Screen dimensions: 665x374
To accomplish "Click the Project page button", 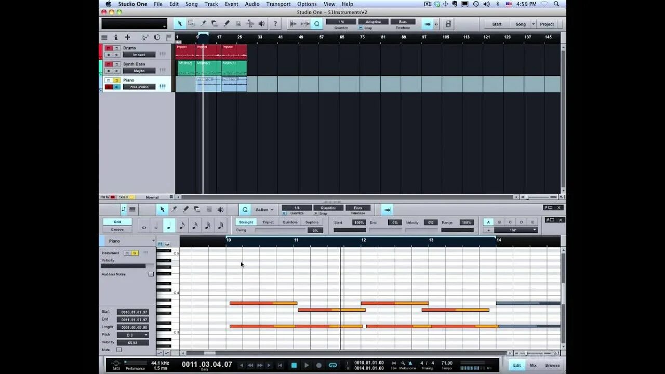I will 547,24.
